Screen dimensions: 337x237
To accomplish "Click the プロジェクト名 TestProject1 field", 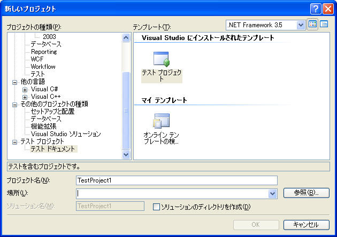I will click(x=177, y=180).
